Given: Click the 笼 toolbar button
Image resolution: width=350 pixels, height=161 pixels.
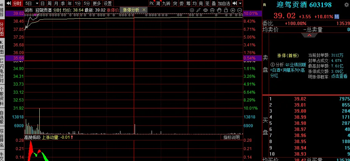Looking at the screenshot, I should [x=207, y=3].
